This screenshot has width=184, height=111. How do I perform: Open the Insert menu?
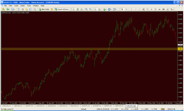pyautogui.click(x=16, y=6)
